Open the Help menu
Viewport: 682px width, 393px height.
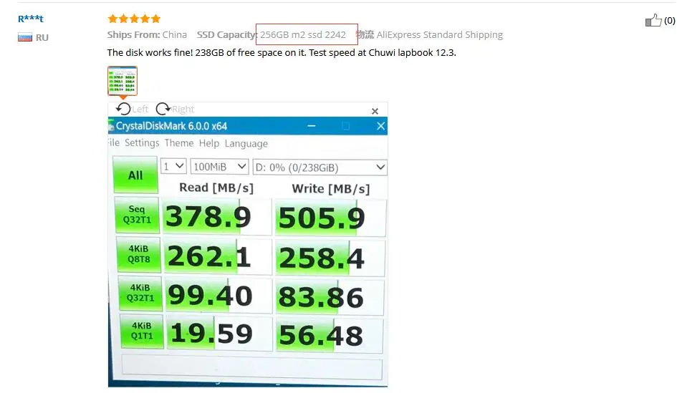[209, 143]
